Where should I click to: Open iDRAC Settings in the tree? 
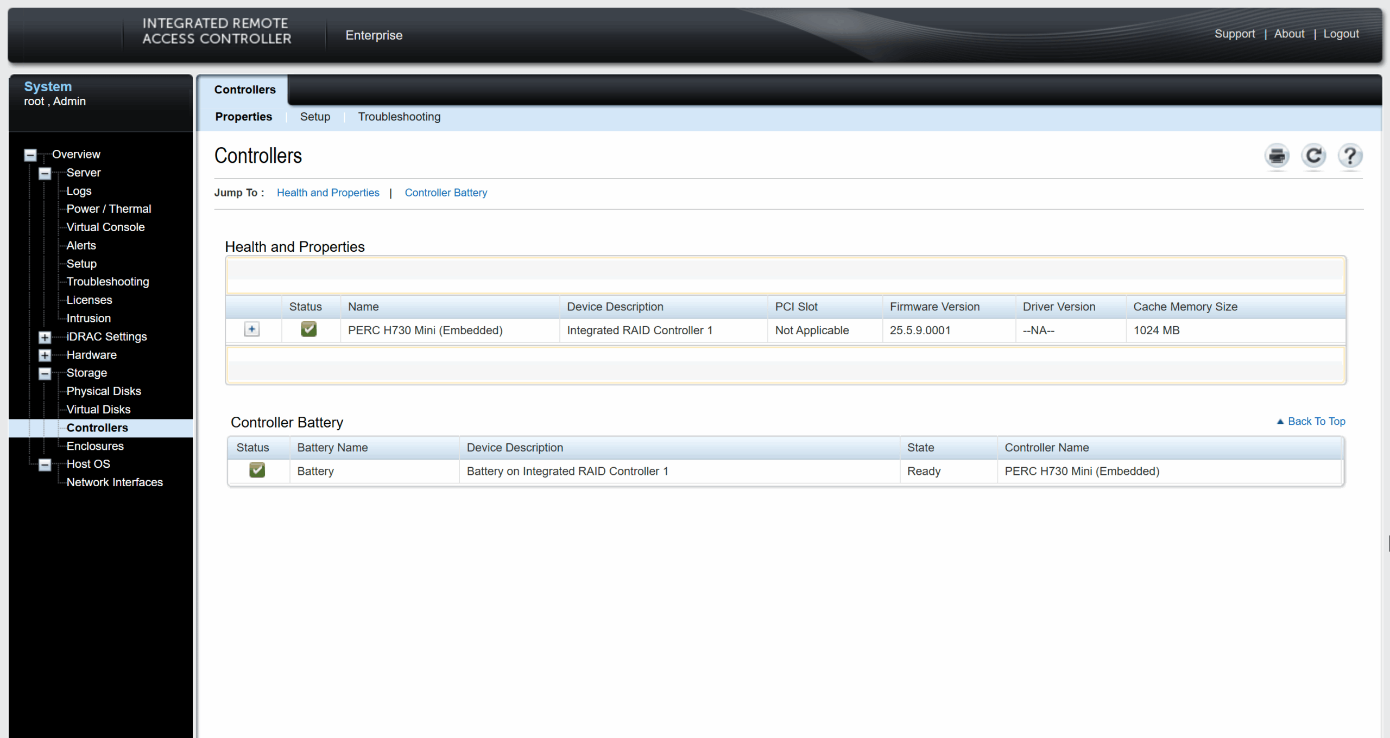tap(106, 336)
